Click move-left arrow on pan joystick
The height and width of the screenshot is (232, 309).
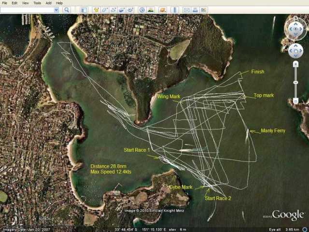pyautogui.click(x=291, y=51)
